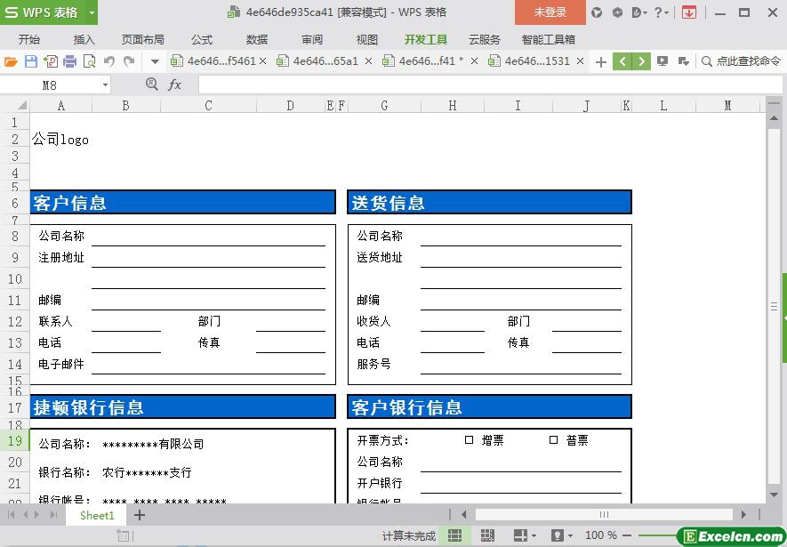The height and width of the screenshot is (547, 787).
Task: Switch to Page Break Preview view
Action: [x=487, y=535]
